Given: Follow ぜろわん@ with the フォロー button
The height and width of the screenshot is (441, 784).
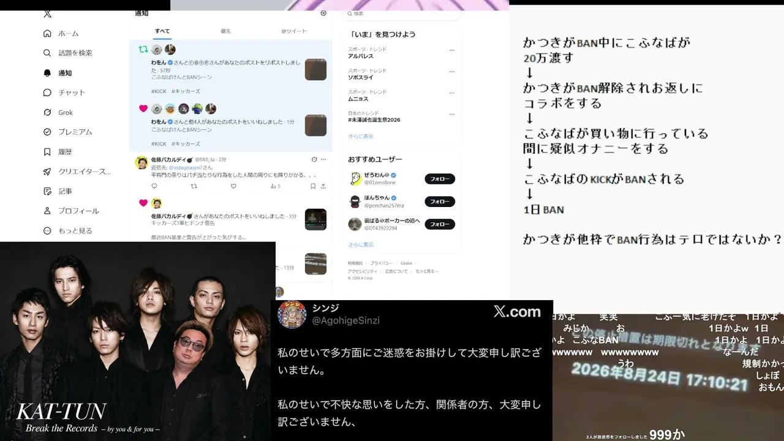Looking at the screenshot, I should coord(440,179).
